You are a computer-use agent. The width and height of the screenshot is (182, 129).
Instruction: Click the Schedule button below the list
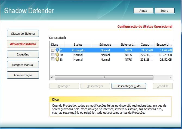tap(163, 86)
